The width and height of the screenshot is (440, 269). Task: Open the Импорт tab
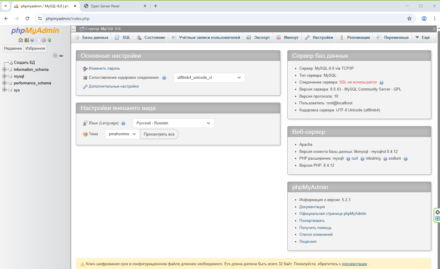[x=287, y=37]
